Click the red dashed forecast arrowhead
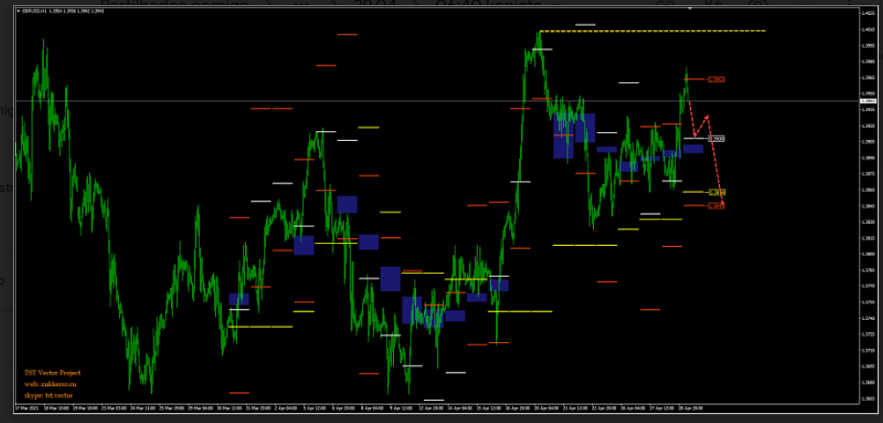883x423 pixels. tap(722, 204)
